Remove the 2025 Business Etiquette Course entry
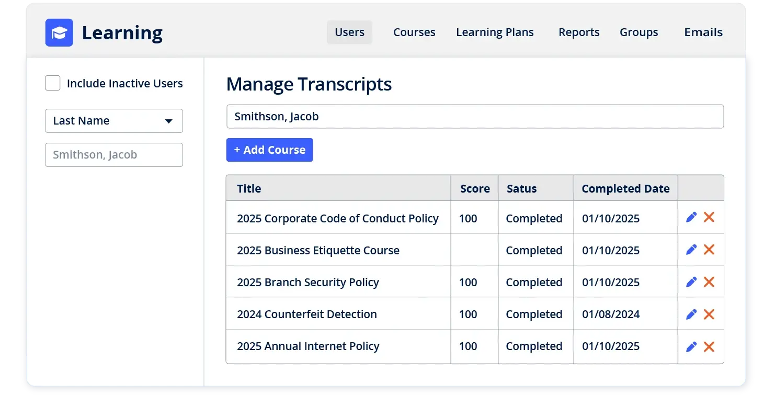Screen dimensions: 775x416 [x=709, y=250]
